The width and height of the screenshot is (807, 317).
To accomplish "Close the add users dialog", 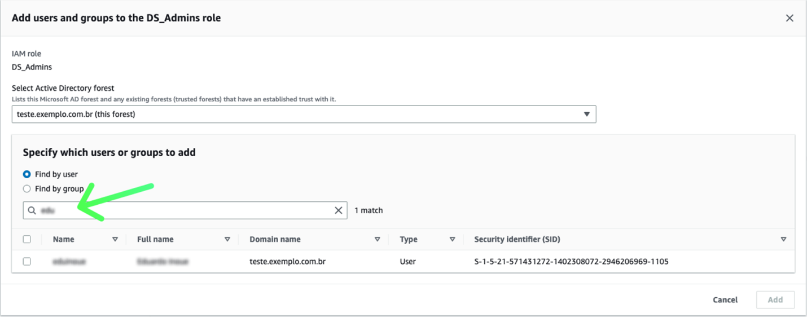I will click(790, 18).
